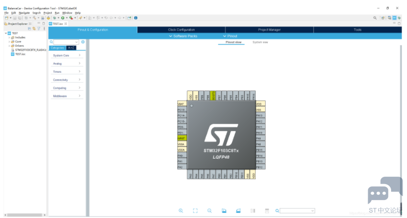407x218 pixels.
Task: Rotate the chip view clockwise
Action: click(x=224, y=211)
